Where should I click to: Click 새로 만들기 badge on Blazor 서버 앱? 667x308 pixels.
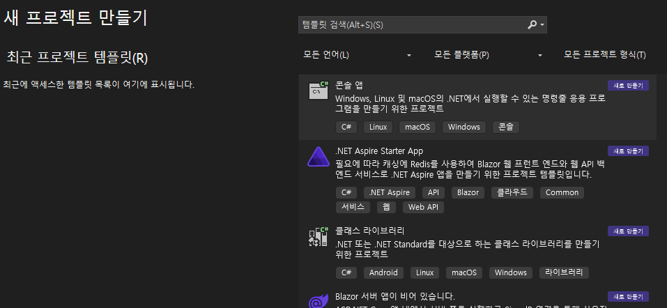[x=628, y=297]
